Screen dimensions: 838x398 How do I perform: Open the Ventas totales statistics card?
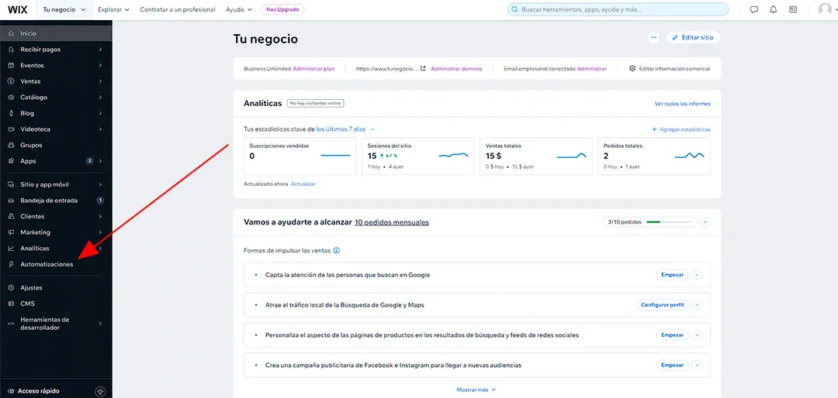536,156
